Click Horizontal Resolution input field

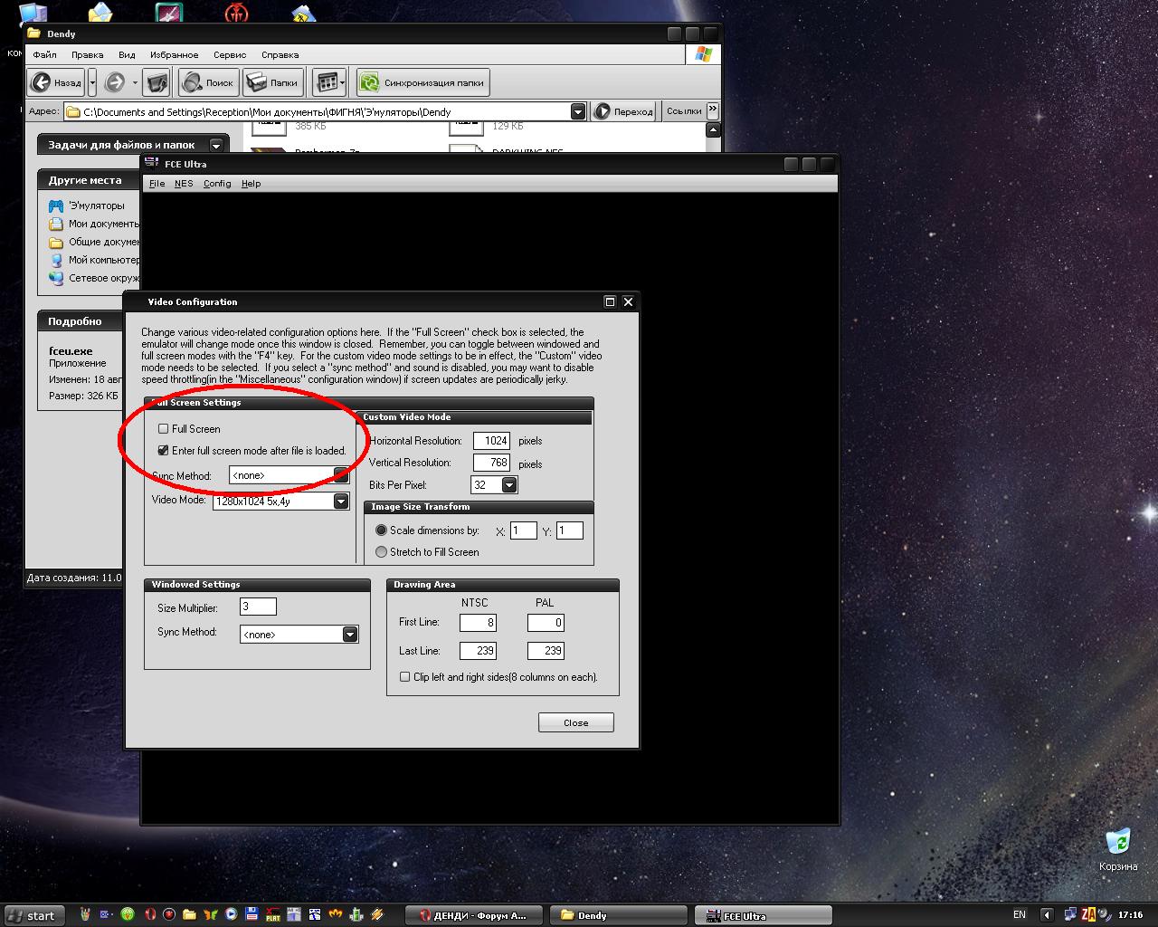click(x=491, y=441)
